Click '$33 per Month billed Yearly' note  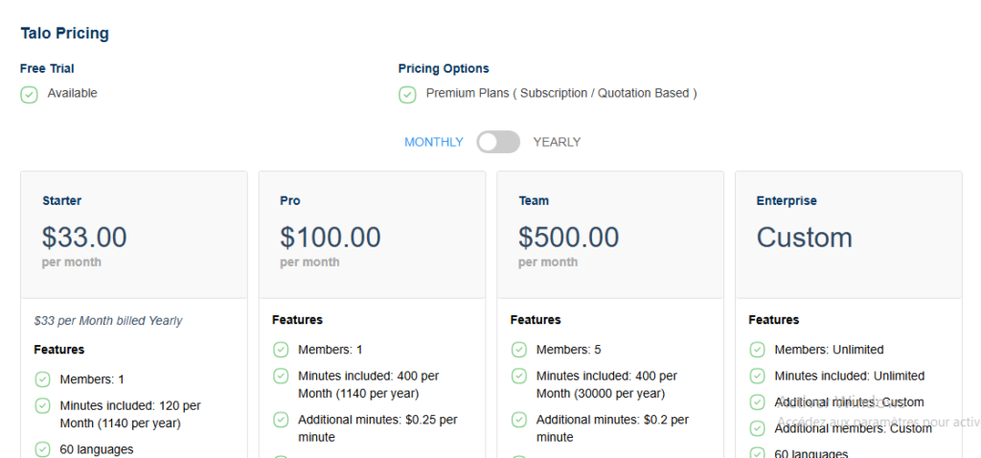click(x=108, y=321)
